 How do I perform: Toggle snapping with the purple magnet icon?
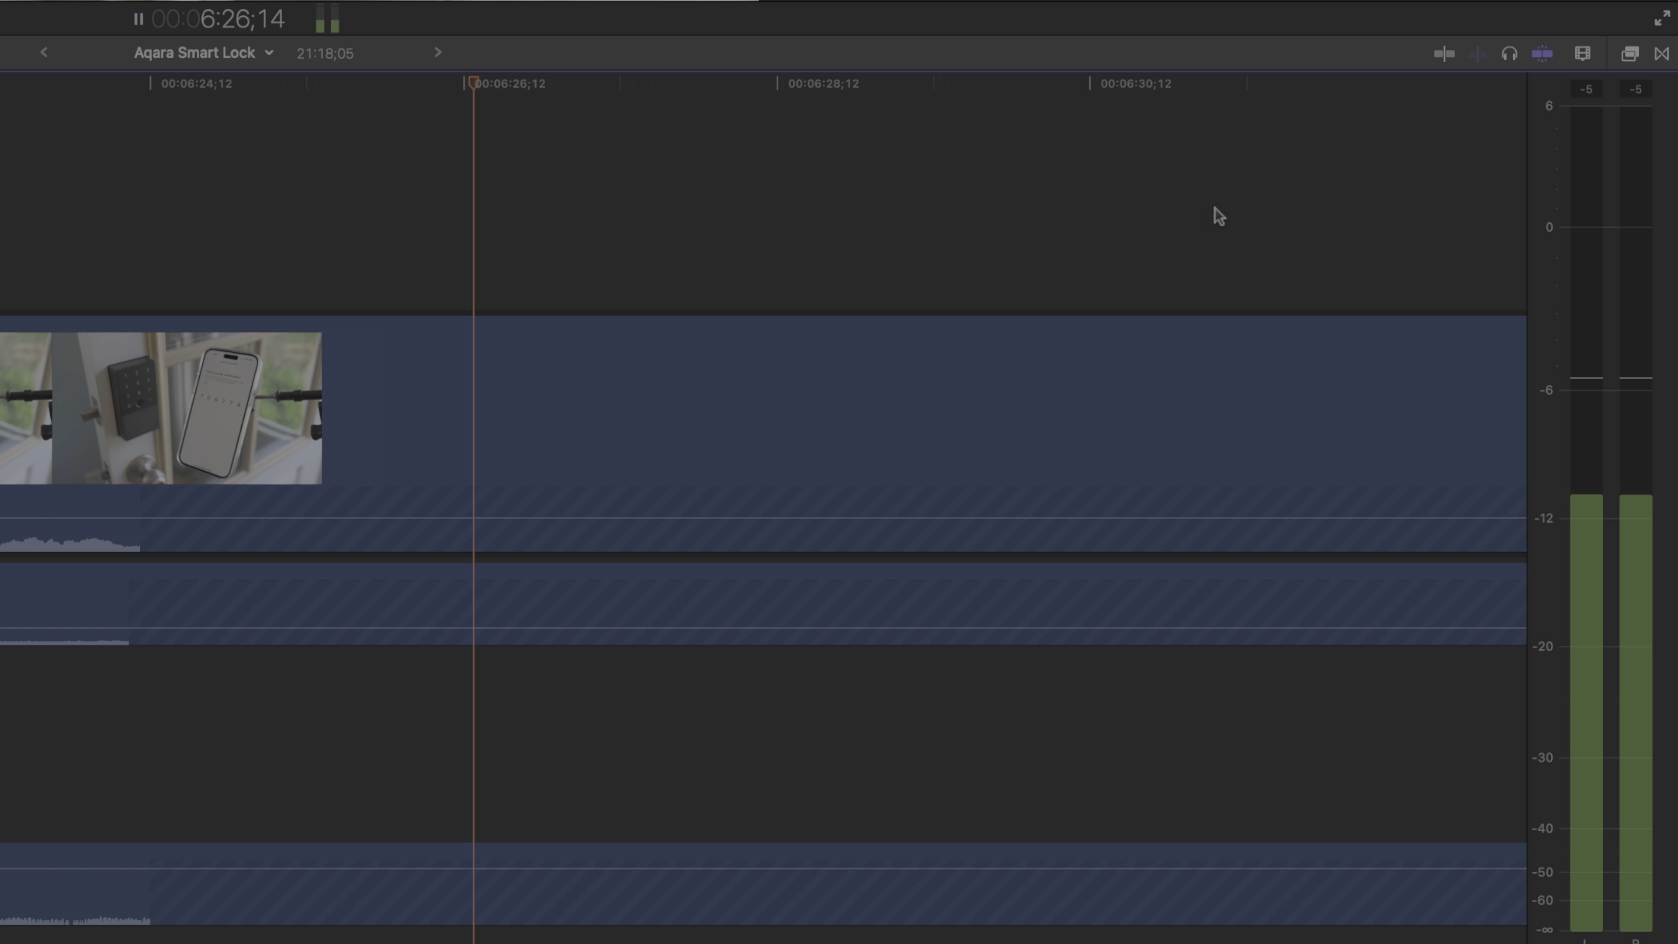(x=1543, y=53)
